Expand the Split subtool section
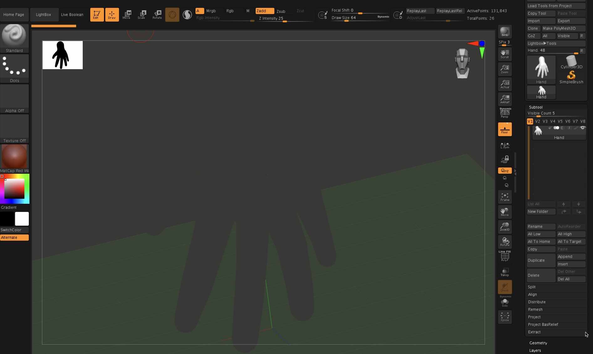This screenshot has height=354, width=593. [x=532, y=287]
